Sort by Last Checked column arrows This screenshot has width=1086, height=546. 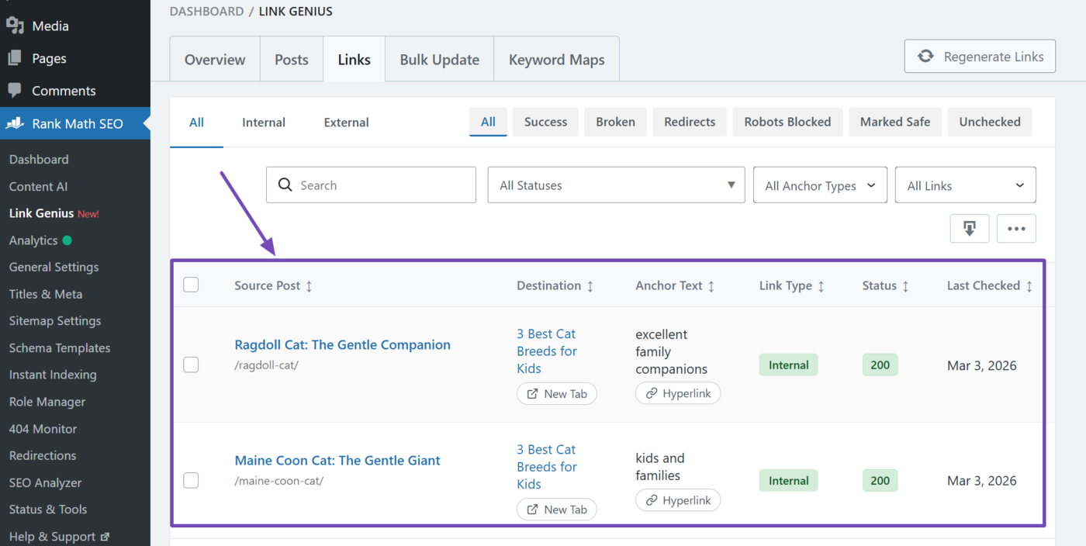[x=1029, y=286]
